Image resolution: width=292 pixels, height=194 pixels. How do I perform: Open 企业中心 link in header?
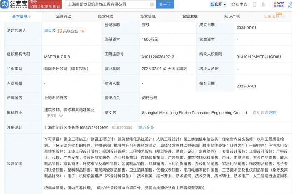[239, 5]
